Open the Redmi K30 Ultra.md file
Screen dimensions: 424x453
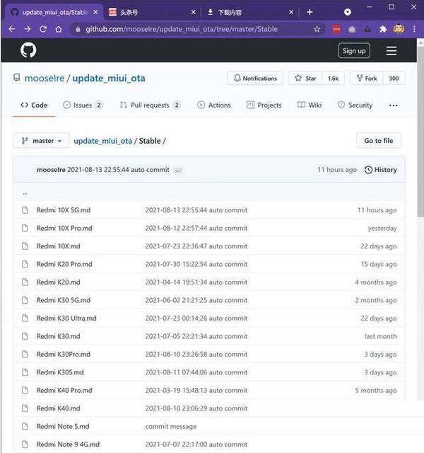66,319
